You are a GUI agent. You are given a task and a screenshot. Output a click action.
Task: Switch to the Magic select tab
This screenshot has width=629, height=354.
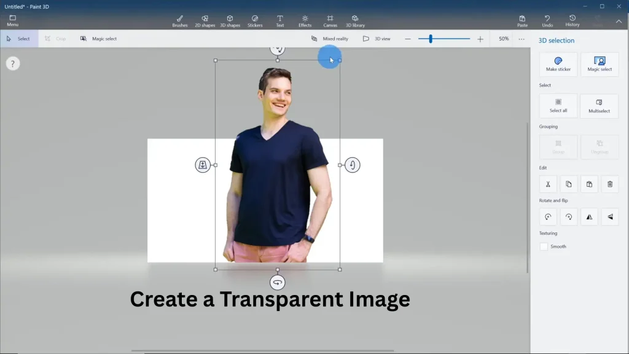click(100, 38)
